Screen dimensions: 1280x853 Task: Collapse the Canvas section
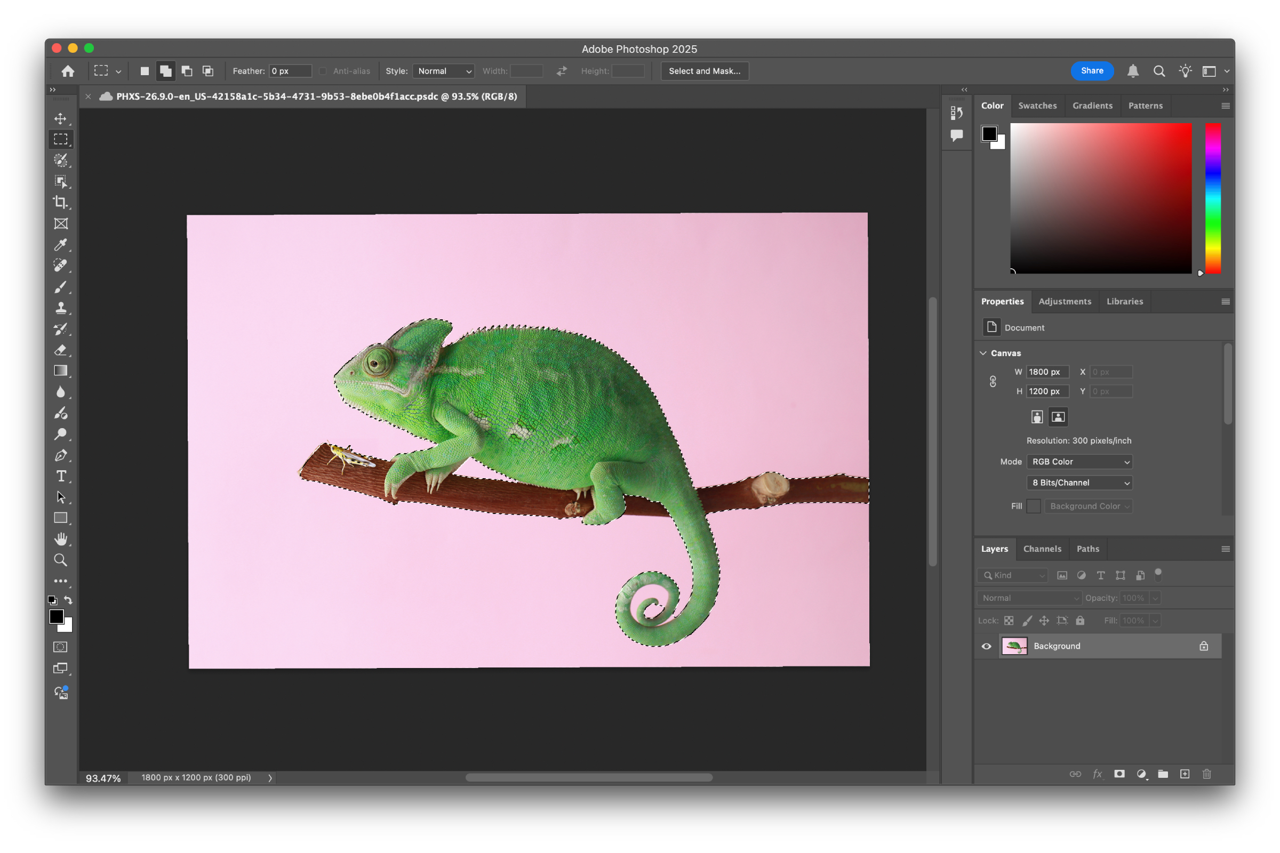pyautogui.click(x=983, y=352)
